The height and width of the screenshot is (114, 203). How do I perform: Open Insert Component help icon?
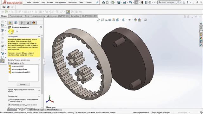[x=41, y=27]
